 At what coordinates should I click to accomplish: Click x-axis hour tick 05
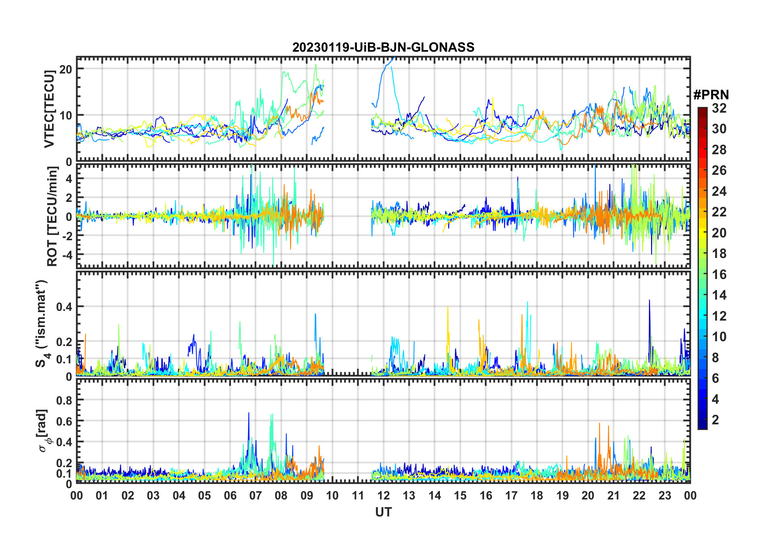tap(204, 496)
